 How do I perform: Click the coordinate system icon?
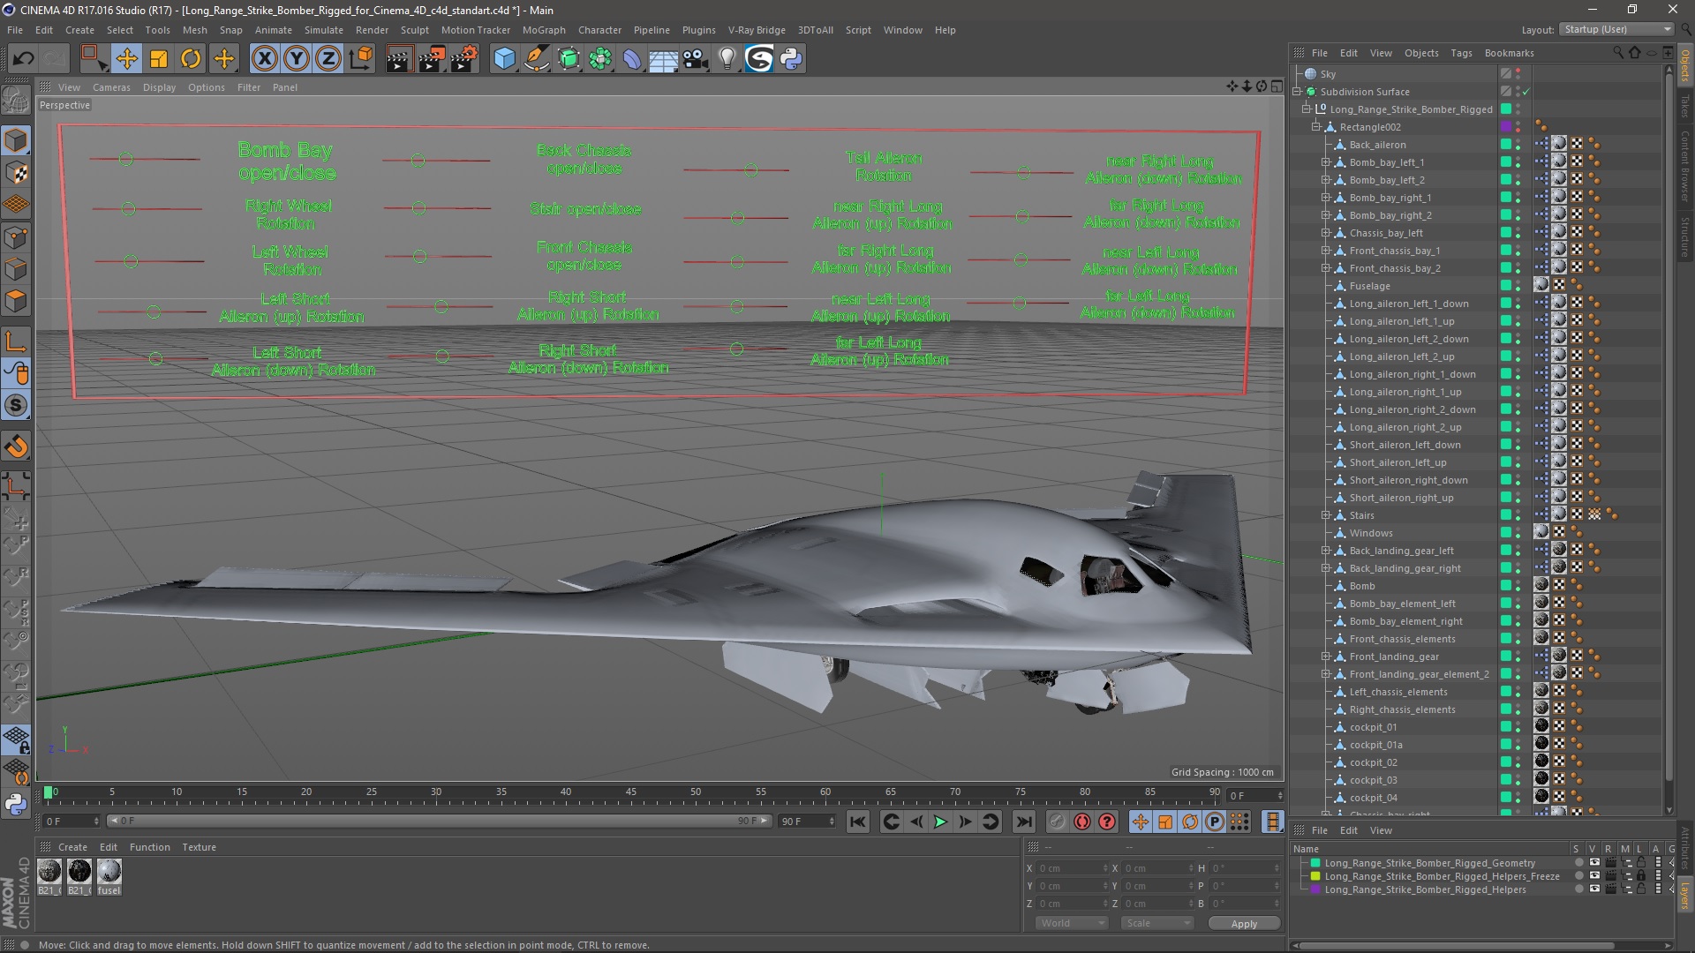click(360, 59)
